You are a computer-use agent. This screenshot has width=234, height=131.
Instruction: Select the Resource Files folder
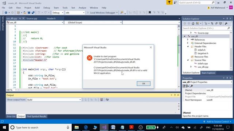[x=201, y=57]
